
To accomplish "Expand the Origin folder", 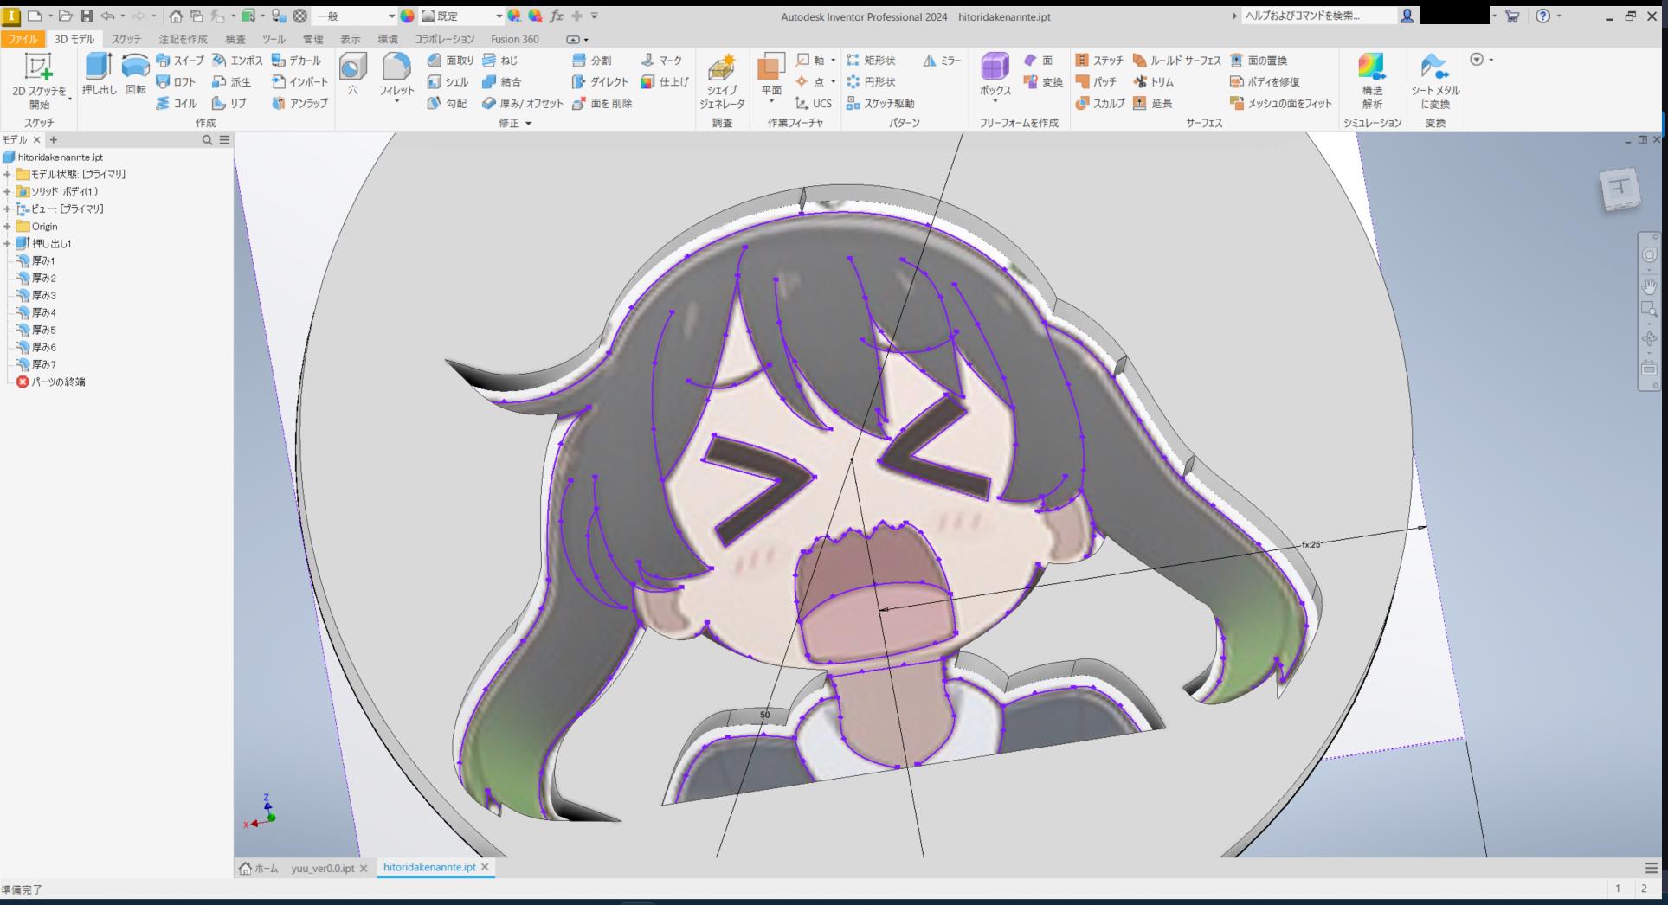I will tap(7, 226).
